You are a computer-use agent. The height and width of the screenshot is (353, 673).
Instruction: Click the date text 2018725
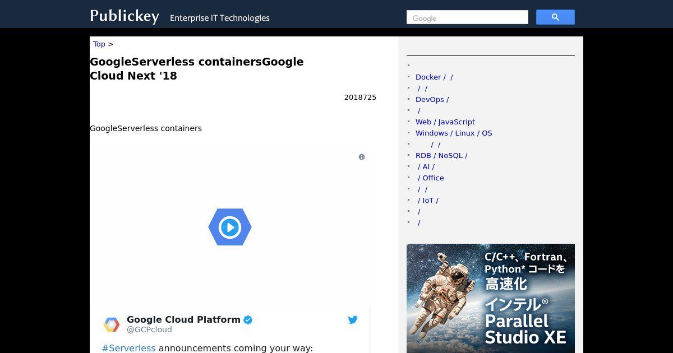coord(360,97)
